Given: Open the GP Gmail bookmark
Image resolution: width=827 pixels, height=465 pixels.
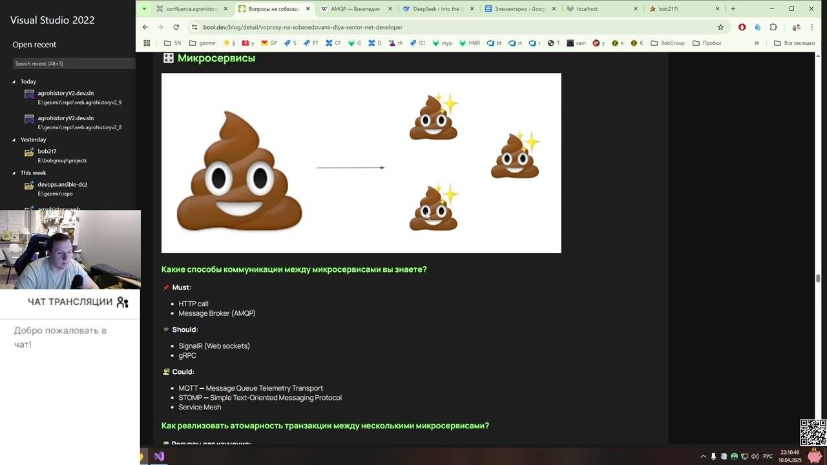Looking at the screenshot, I should [268, 43].
